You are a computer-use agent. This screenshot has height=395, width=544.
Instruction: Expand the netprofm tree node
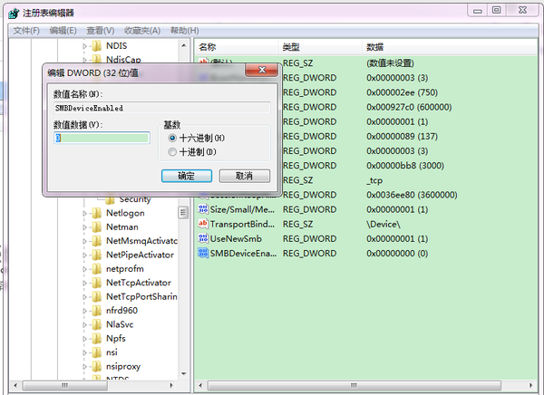pos(84,269)
